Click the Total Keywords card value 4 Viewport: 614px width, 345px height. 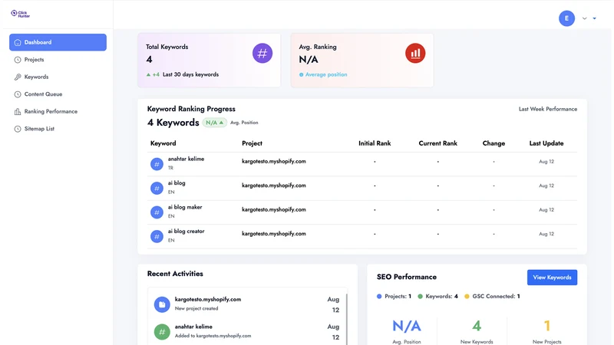point(149,60)
